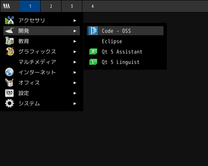Switch to workspace 1
Image resolution: width=208 pixels, height=166 pixels.
30,6
